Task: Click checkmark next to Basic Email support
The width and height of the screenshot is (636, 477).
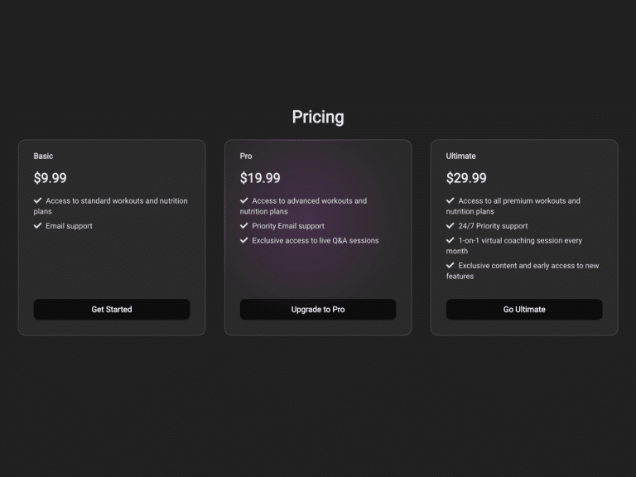Action: 38,225
